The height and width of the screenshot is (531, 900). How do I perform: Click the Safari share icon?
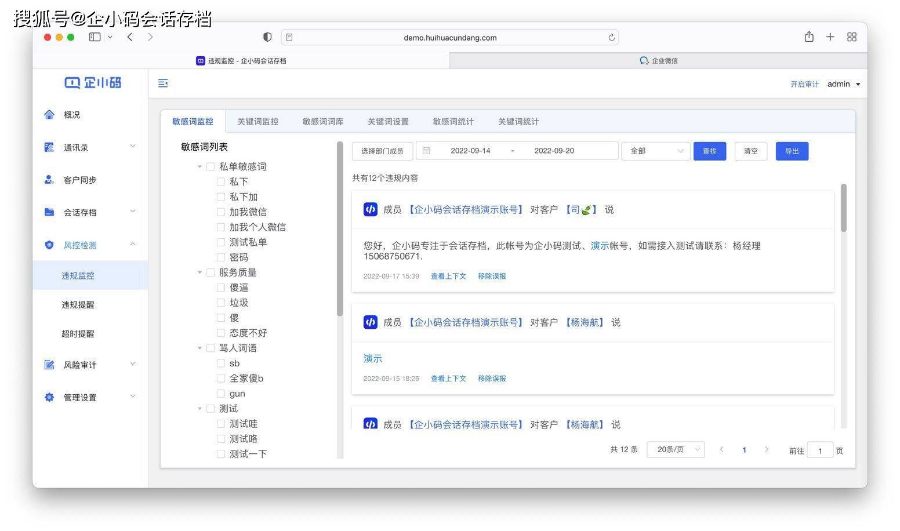[809, 37]
